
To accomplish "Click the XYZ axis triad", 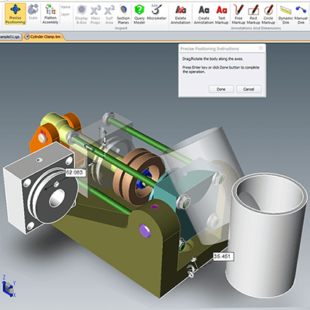I will point(9,286).
